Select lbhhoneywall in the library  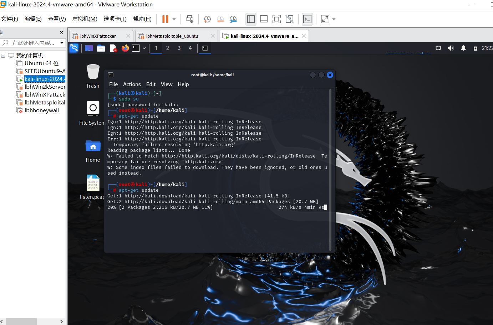coord(38,110)
